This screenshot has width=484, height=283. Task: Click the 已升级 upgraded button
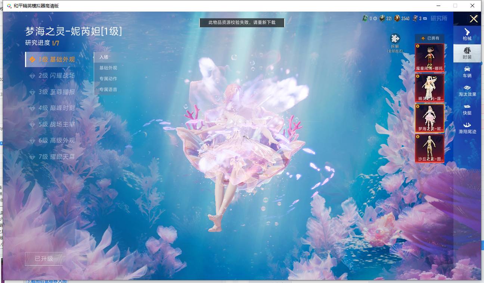point(44,259)
